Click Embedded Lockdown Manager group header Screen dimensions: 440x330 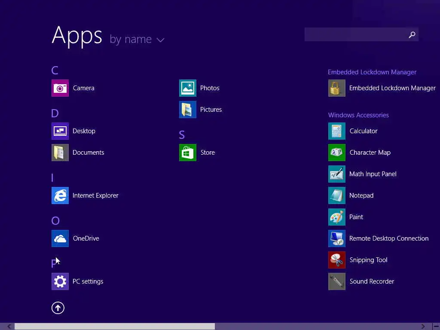coord(372,72)
